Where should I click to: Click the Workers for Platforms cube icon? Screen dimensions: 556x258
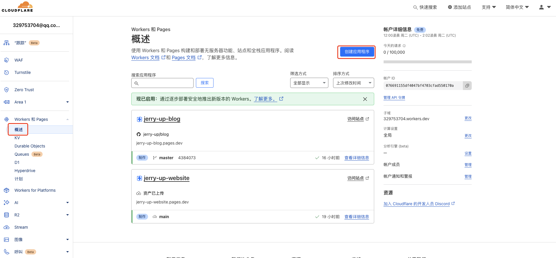pos(6,190)
